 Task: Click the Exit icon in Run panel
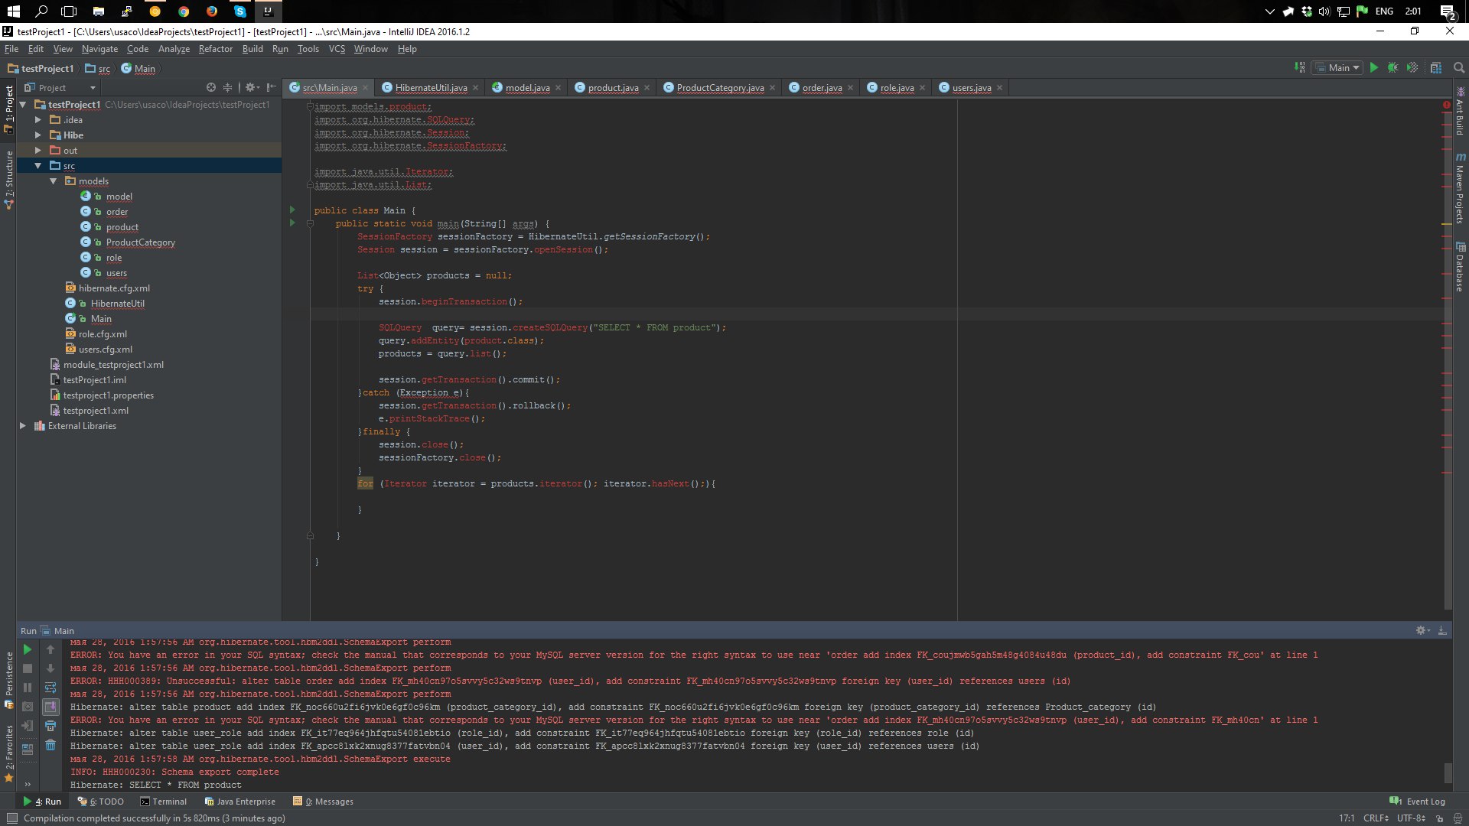28,726
